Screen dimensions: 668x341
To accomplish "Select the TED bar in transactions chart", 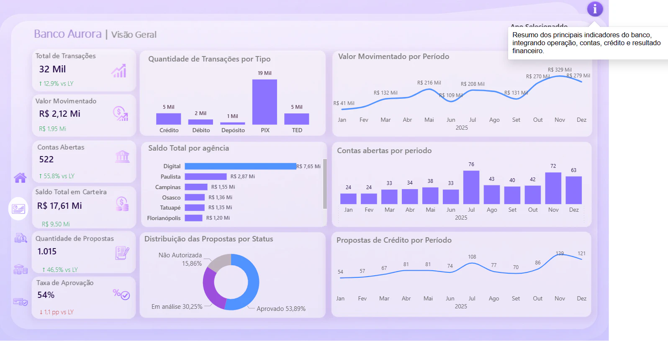I will [x=297, y=119].
